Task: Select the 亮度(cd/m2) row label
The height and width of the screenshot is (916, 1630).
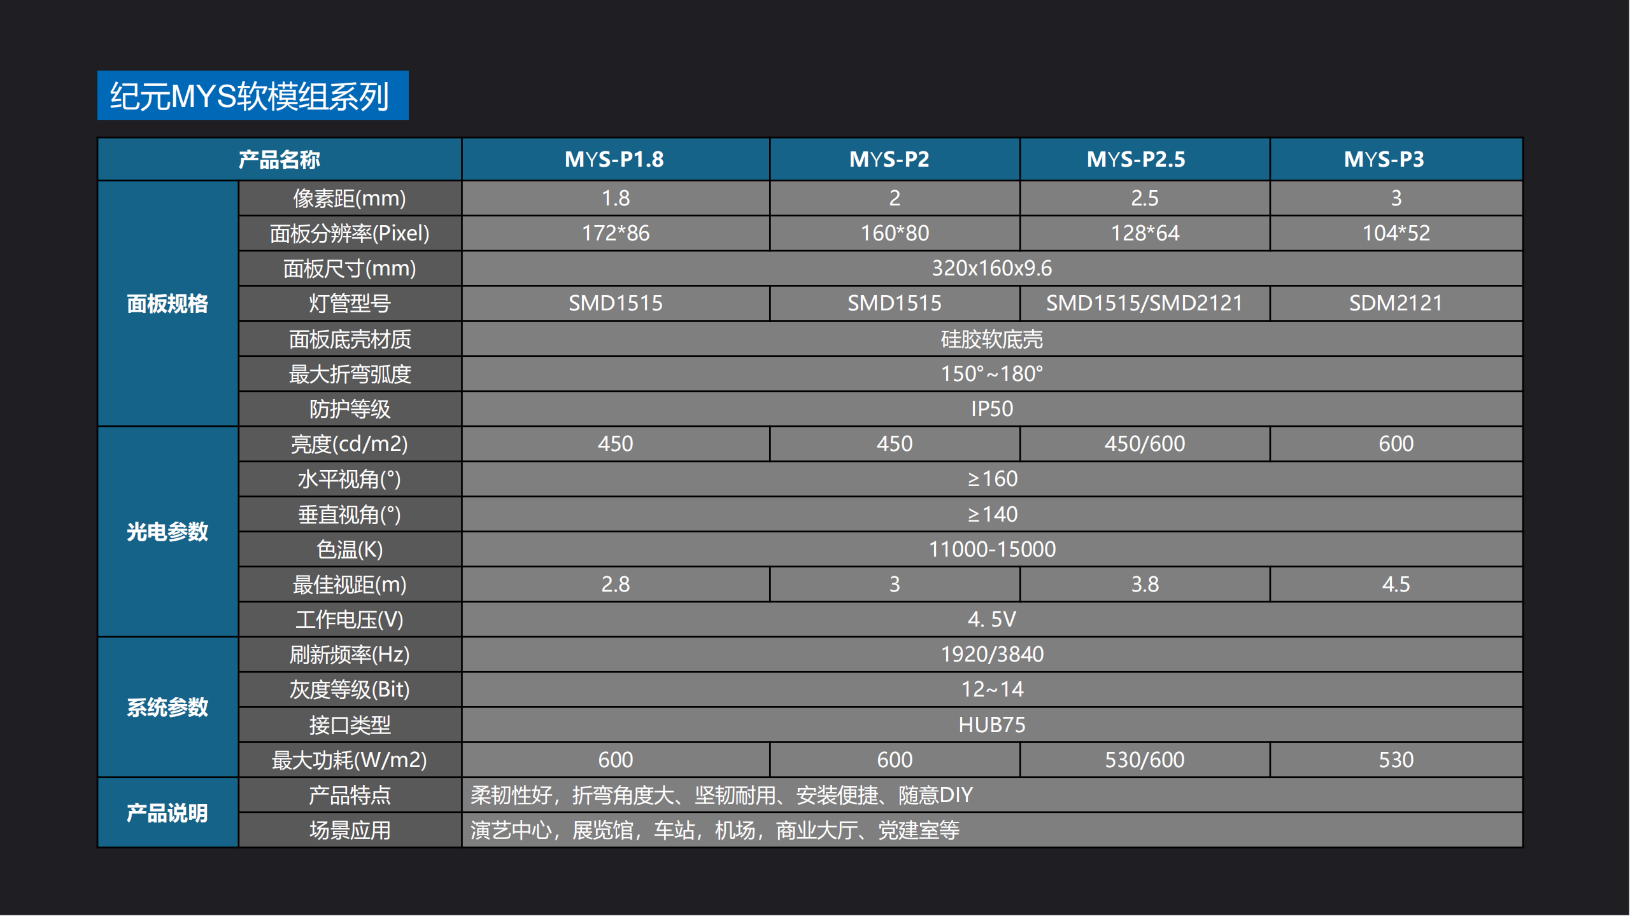Action: pos(350,444)
